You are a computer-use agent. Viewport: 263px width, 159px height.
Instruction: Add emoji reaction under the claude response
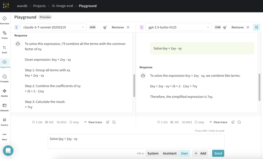click(108, 122)
